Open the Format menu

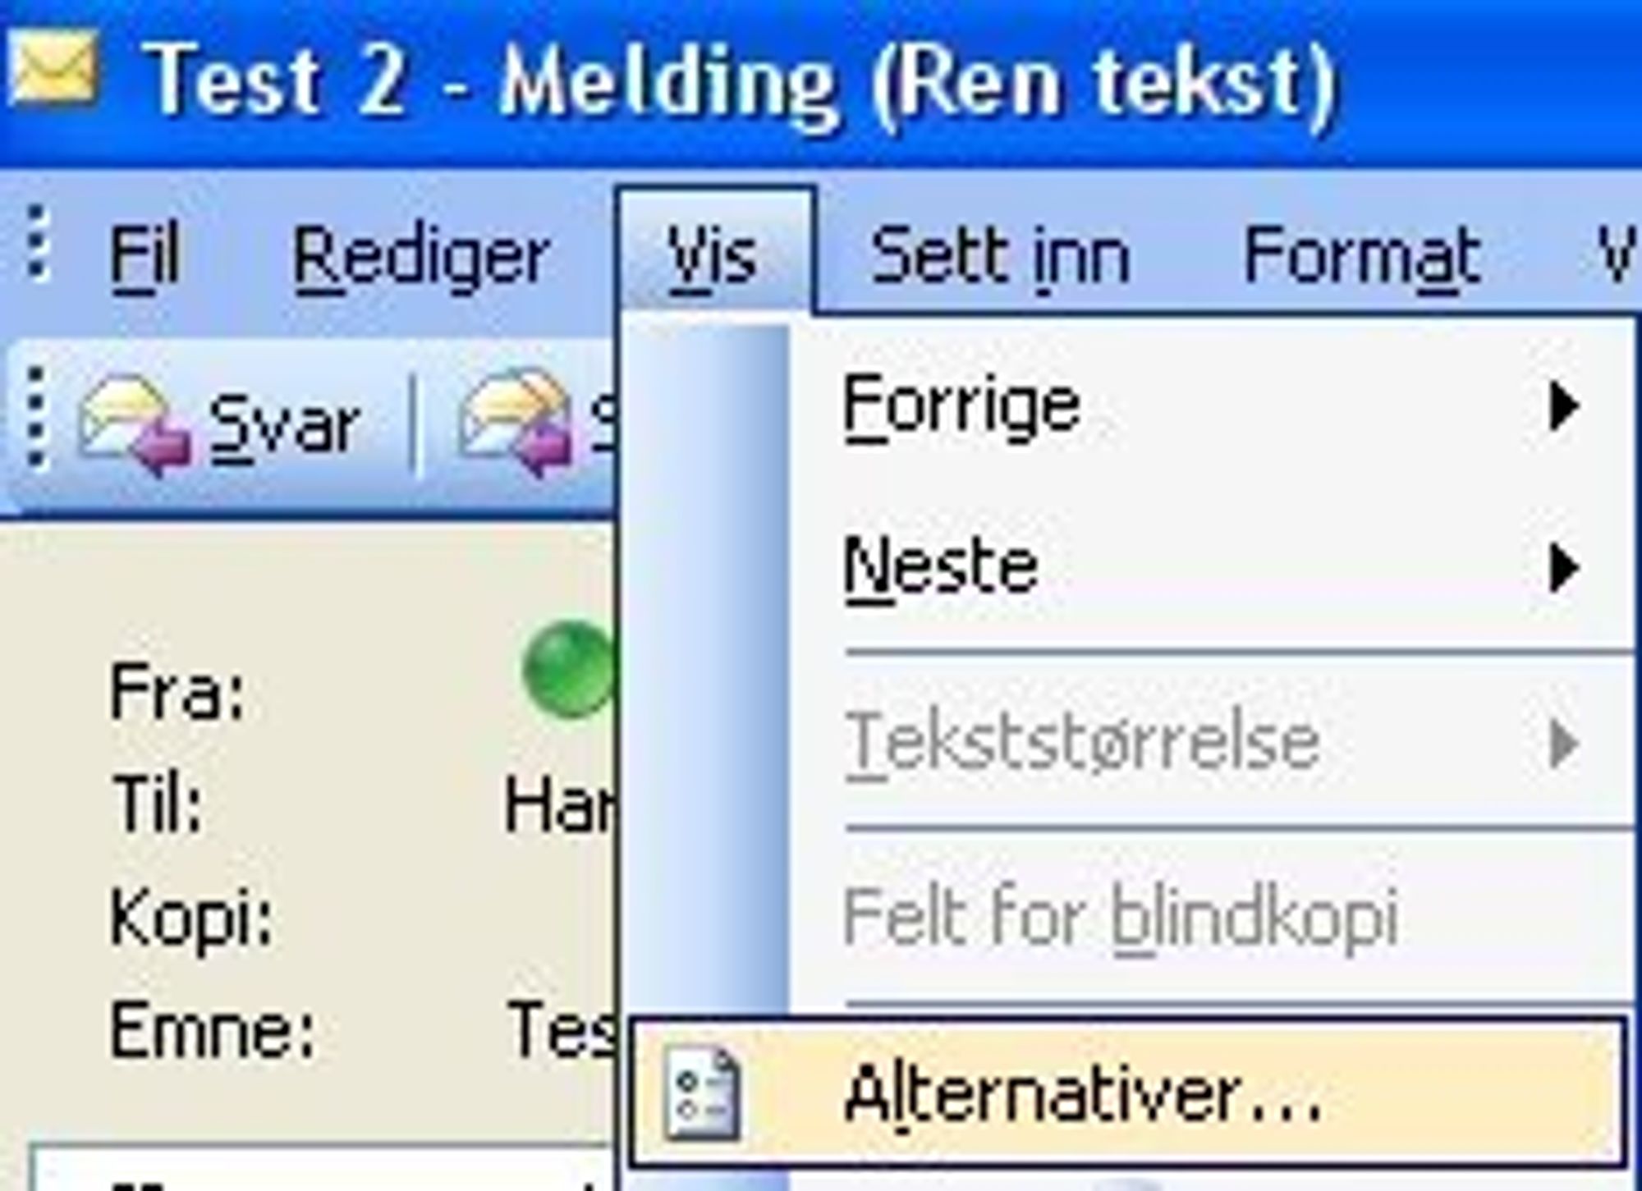click(x=1361, y=256)
